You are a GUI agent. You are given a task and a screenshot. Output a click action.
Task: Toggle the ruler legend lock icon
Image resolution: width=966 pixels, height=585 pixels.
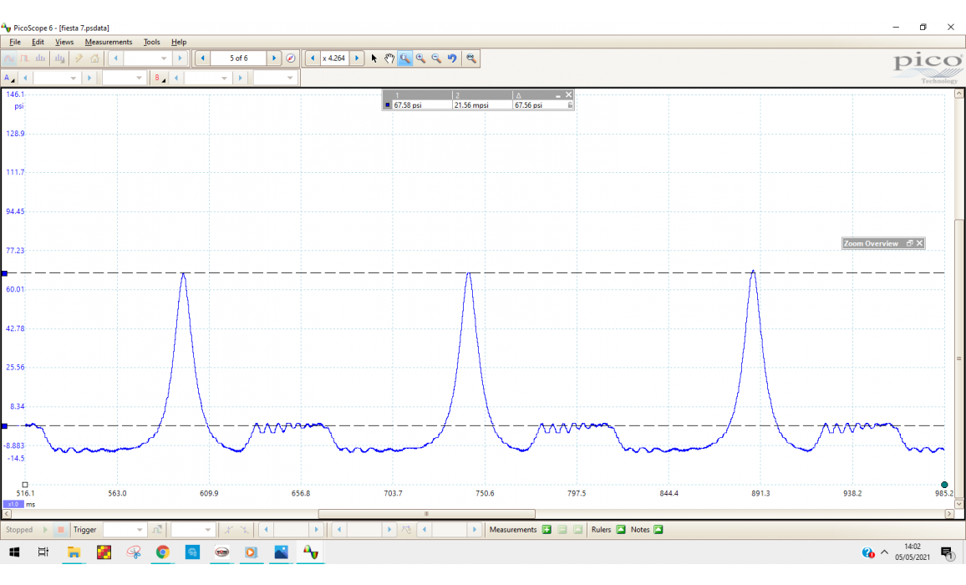pos(570,105)
